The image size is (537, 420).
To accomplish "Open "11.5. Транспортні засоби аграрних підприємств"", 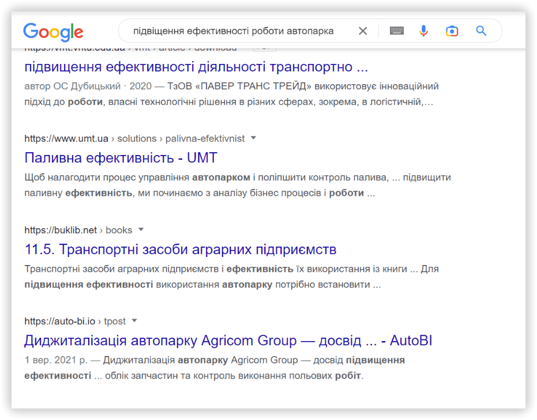I will [x=181, y=249].
